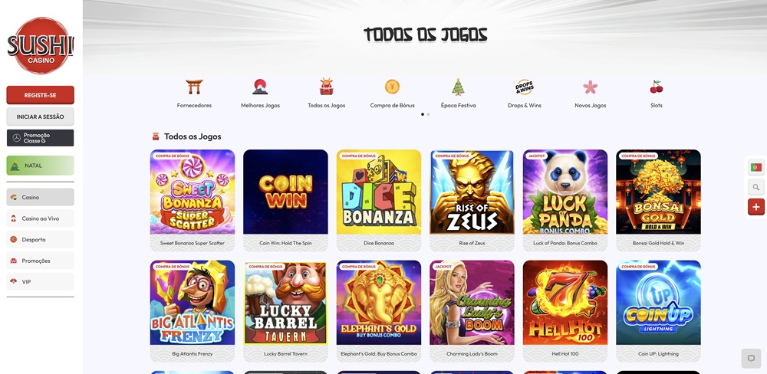
Task: Open Casino ao Vivo in sidebar
Action: click(40, 218)
